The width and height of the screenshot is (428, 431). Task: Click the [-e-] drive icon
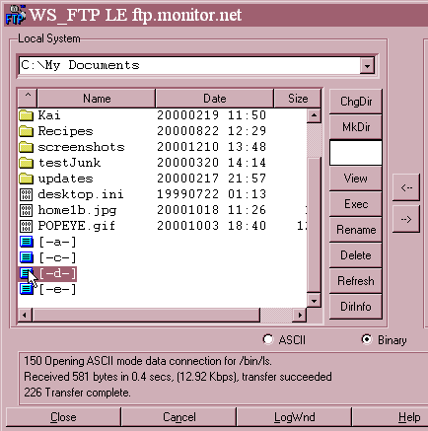pyautogui.click(x=27, y=289)
